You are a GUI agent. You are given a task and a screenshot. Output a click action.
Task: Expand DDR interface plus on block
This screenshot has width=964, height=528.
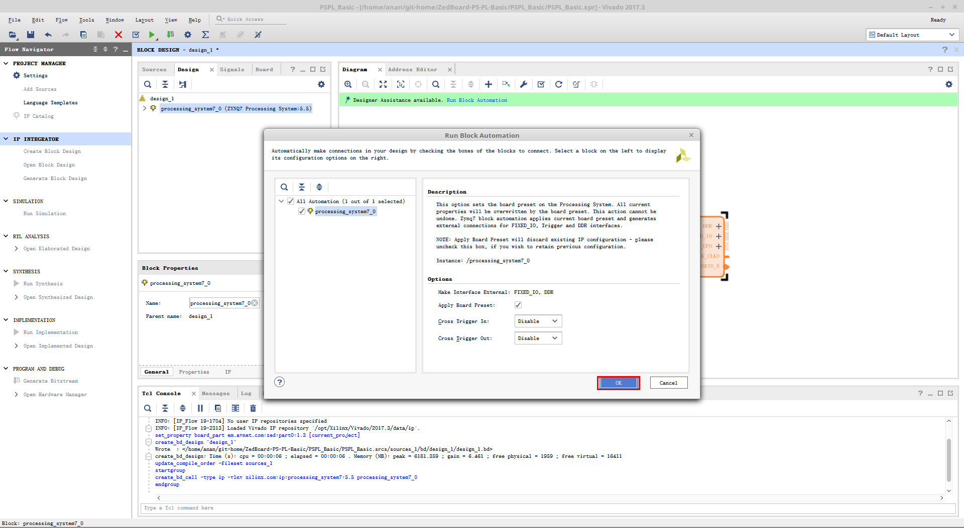[718, 226]
